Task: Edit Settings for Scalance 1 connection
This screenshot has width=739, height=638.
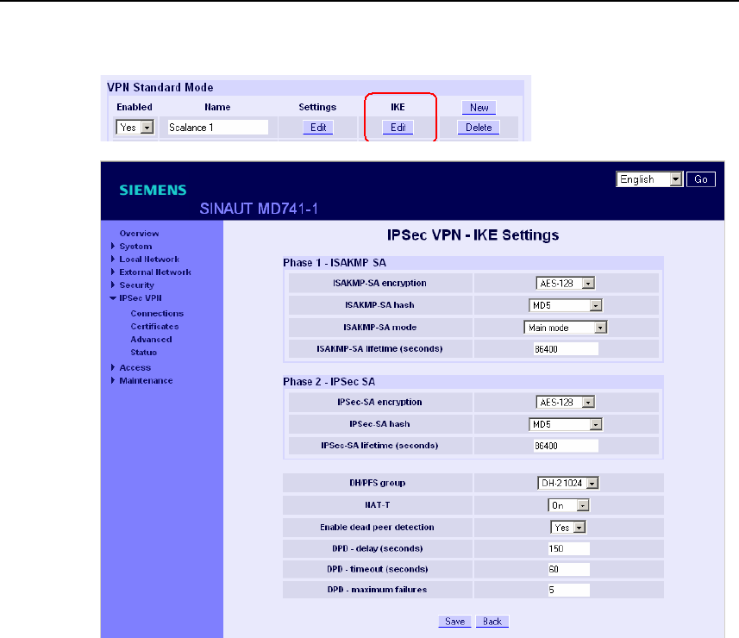Action: pos(318,128)
